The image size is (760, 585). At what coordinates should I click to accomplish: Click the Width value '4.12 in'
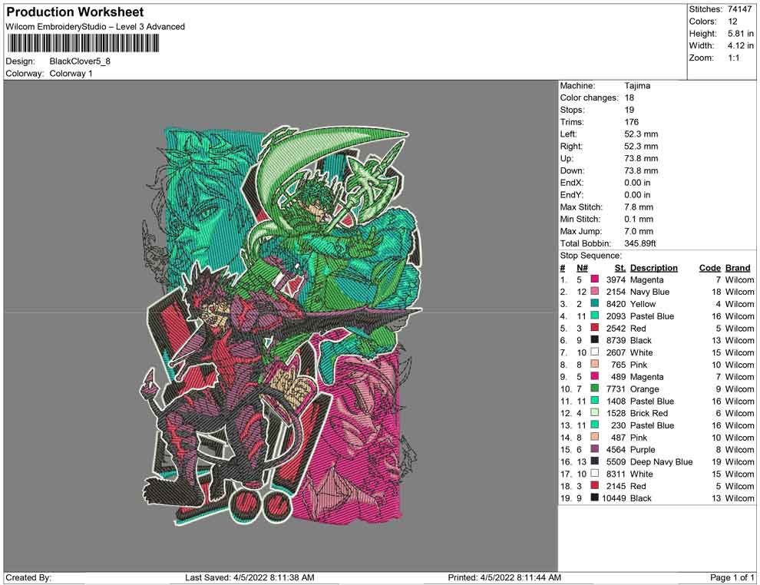[x=741, y=45]
